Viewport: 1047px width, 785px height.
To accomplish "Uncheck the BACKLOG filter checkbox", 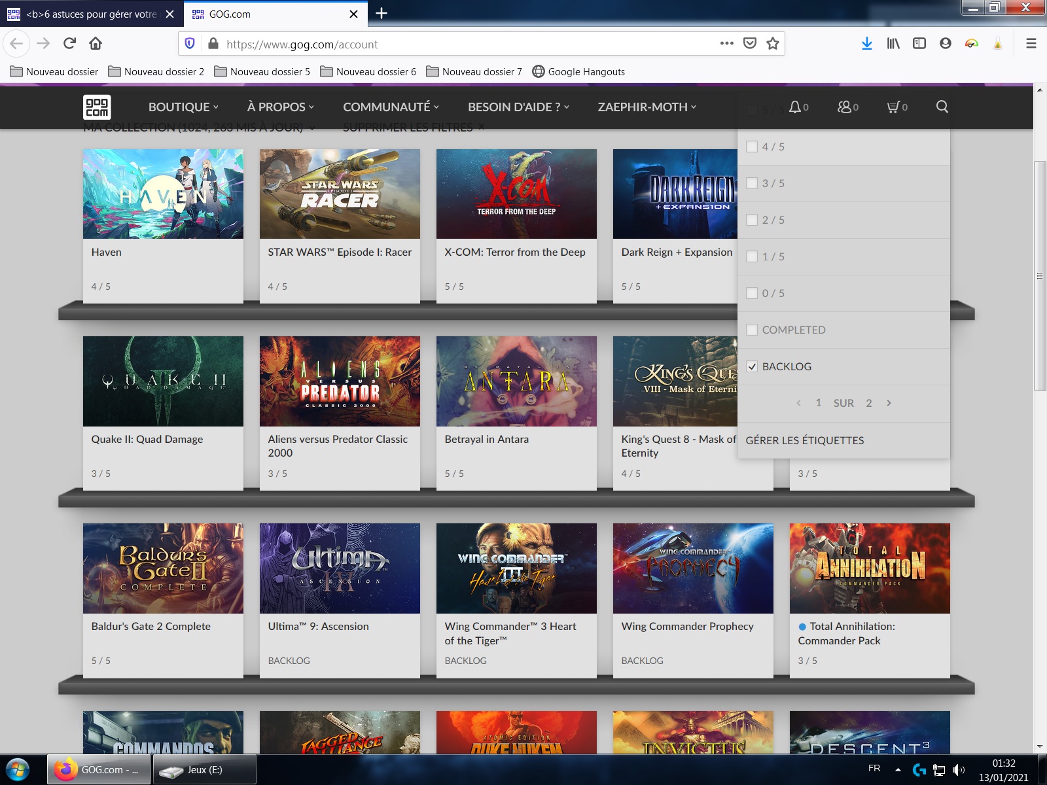I will tap(752, 366).
